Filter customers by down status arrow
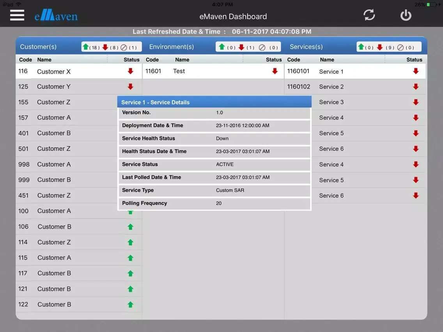The width and height of the screenshot is (443, 332). [105, 47]
